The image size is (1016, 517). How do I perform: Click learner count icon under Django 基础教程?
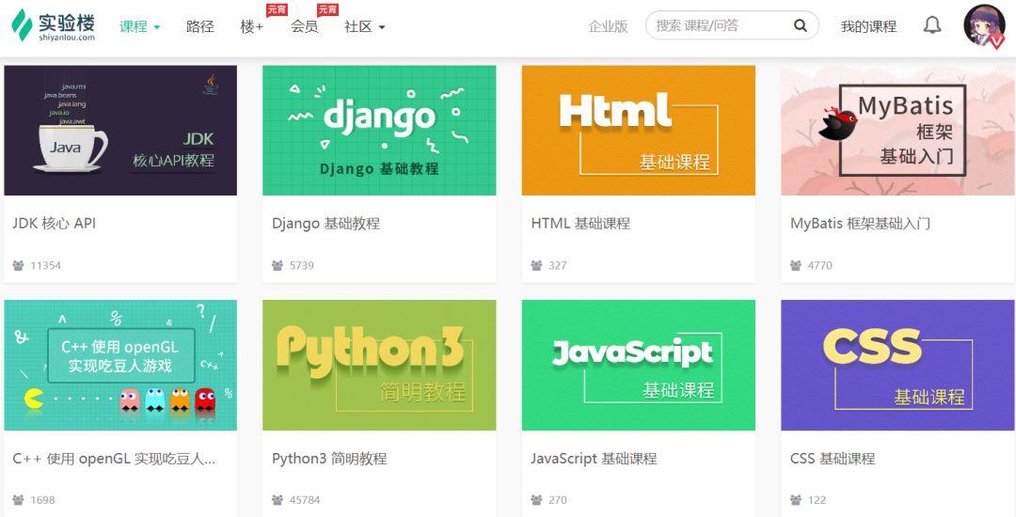(278, 265)
